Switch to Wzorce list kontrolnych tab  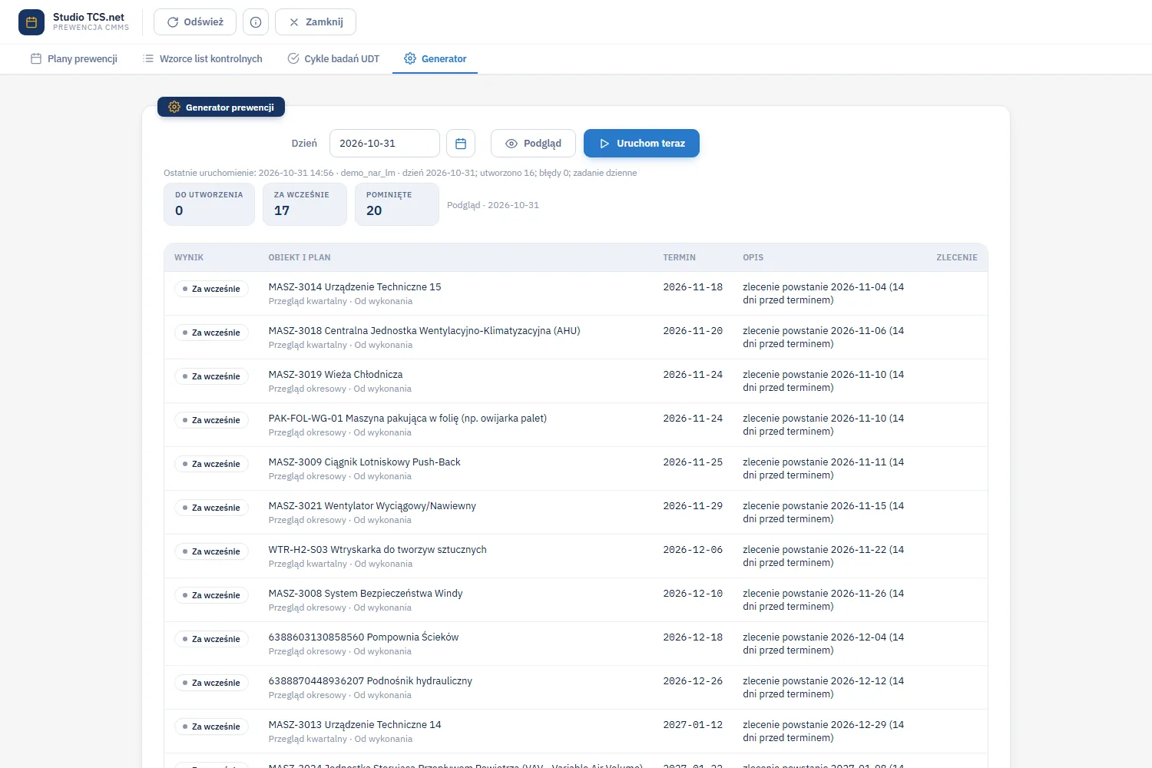click(203, 58)
